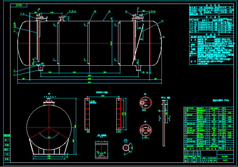This screenshot has width=238, height=167.
Task: Click the overall length dimension line below the tank
Action: [90, 83]
